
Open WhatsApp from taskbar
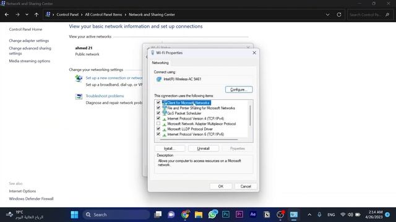pos(212,215)
